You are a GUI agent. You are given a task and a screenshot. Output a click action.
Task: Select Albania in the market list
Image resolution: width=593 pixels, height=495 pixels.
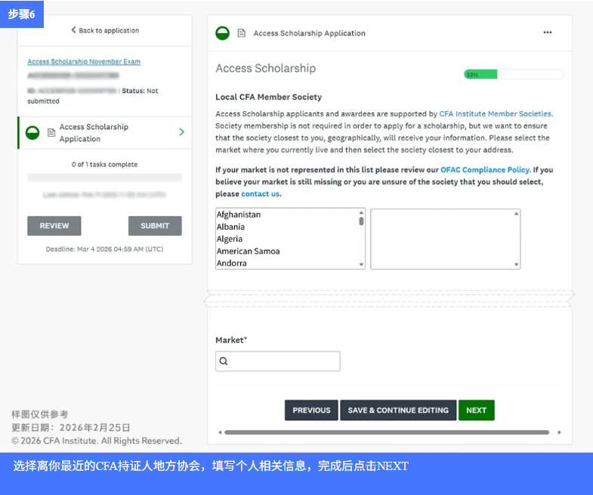tap(230, 227)
